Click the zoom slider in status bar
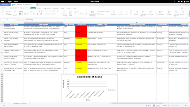The width and height of the screenshot is (190, 107). tap(177, 106)
